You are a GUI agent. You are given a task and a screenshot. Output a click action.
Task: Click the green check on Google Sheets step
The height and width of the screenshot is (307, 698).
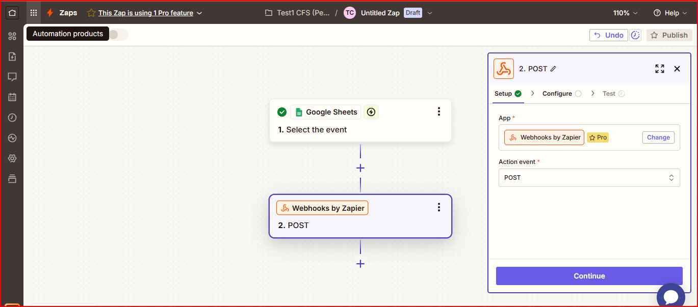coord(282,112)
